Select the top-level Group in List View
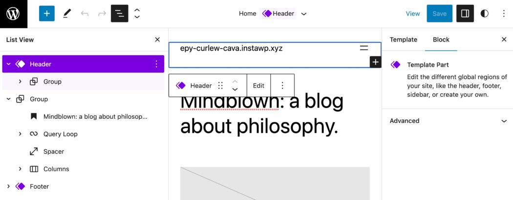 [x=83, y=99]
